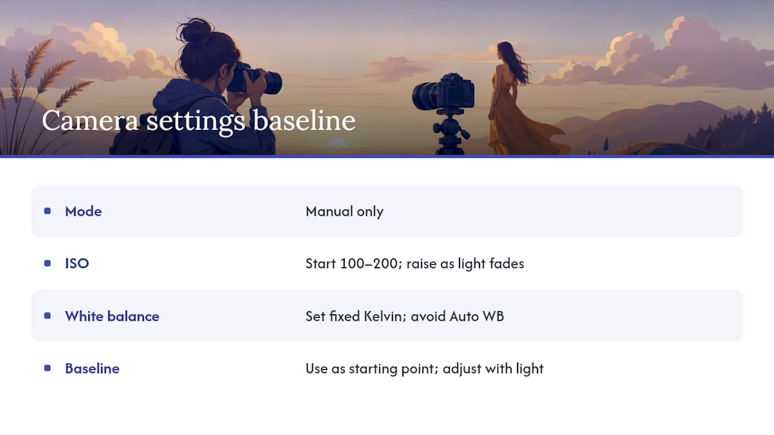Click the White balance label
The width and height of the screenshot is (774, 435).
click(112, 316)
